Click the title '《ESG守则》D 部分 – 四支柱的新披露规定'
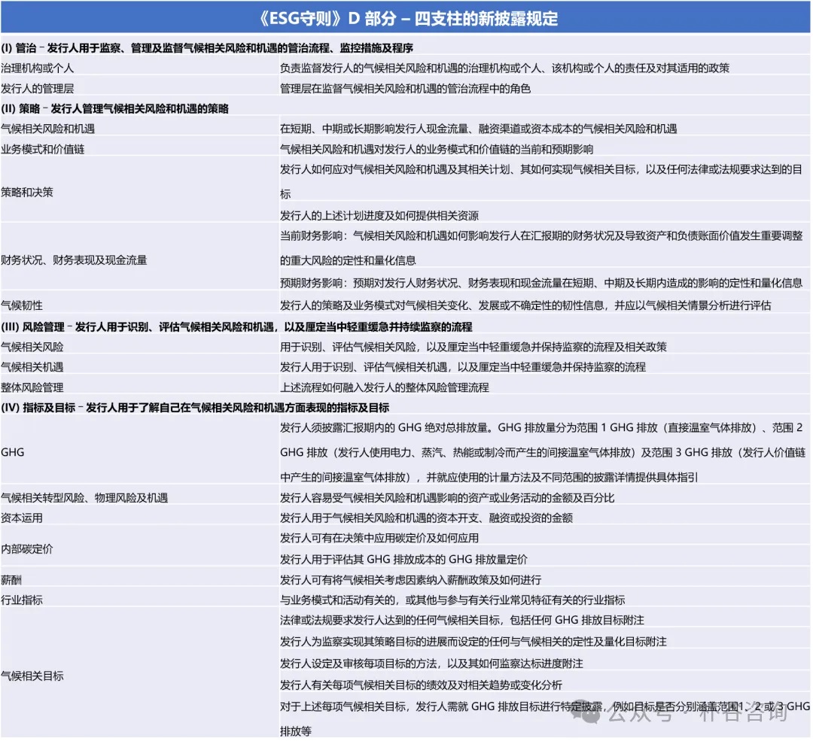 click(x=407, y=19)
